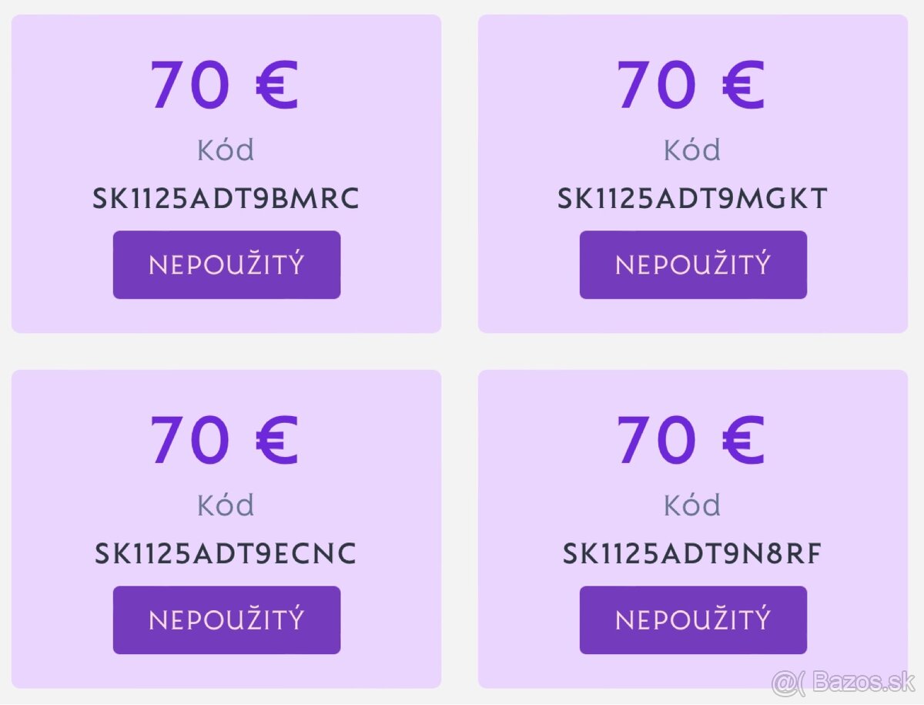Click the NEPOUŽITÝ button on voucher SK1125ADT9ECNC
This screenshot has height=705, width=924.
coord(226,619)
